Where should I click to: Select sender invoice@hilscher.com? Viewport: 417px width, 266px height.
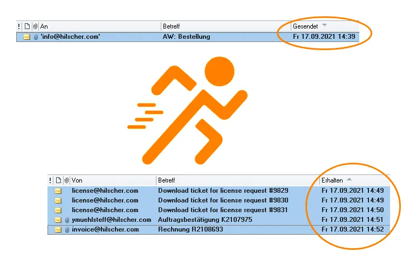105,229
